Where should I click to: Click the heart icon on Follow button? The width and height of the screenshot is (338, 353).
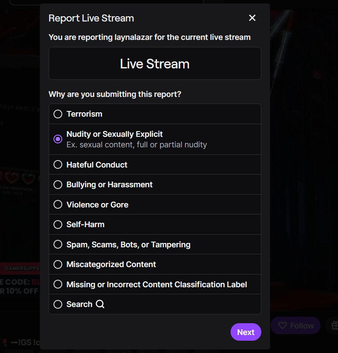pyautogui.click(x=282, y=325)
